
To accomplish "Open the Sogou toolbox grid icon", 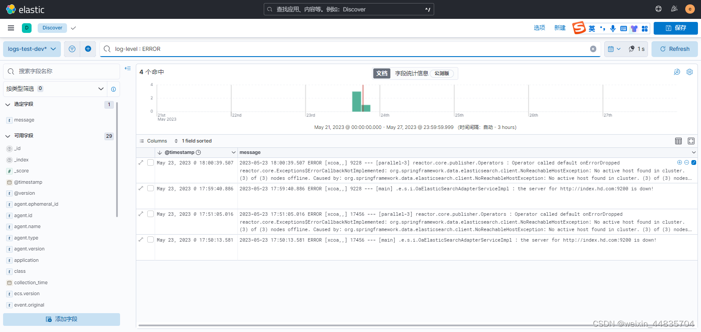I will pyautogui.click(x=644, y=29).
